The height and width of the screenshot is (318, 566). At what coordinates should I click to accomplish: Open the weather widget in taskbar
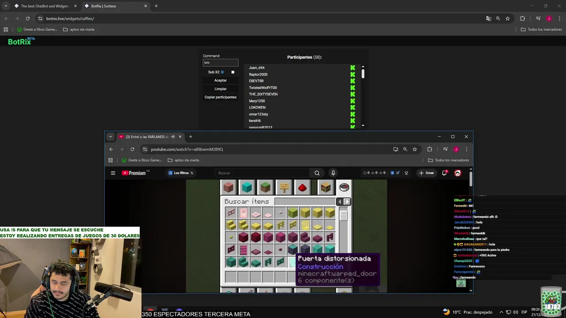click(467, 312)
